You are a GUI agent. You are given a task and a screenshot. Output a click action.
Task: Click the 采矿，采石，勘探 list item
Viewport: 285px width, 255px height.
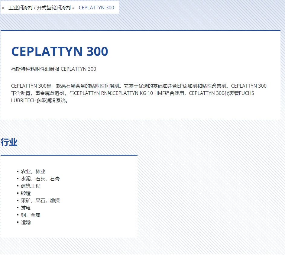coord(40,201)
